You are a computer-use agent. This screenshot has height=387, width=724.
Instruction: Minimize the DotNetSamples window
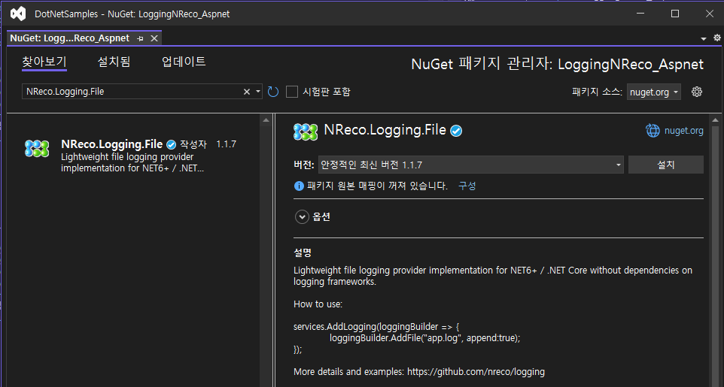pyautogui.click(x=640, y=14)
